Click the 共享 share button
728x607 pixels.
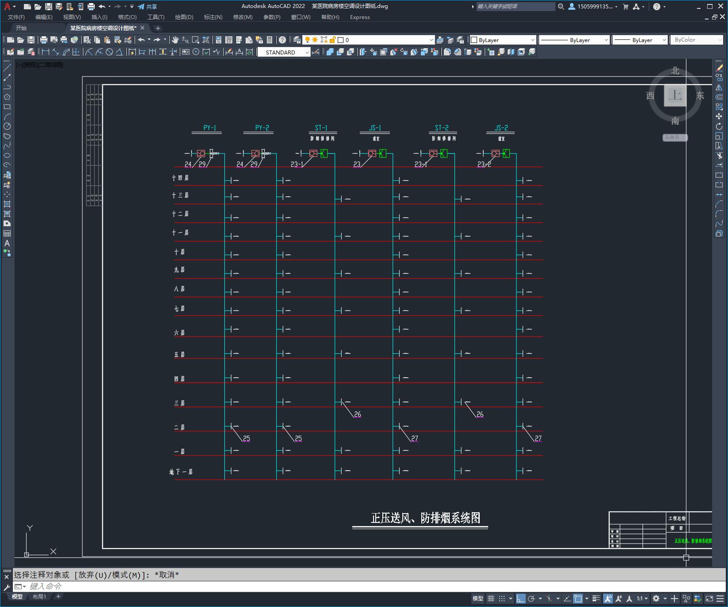[x=147, y=7]
